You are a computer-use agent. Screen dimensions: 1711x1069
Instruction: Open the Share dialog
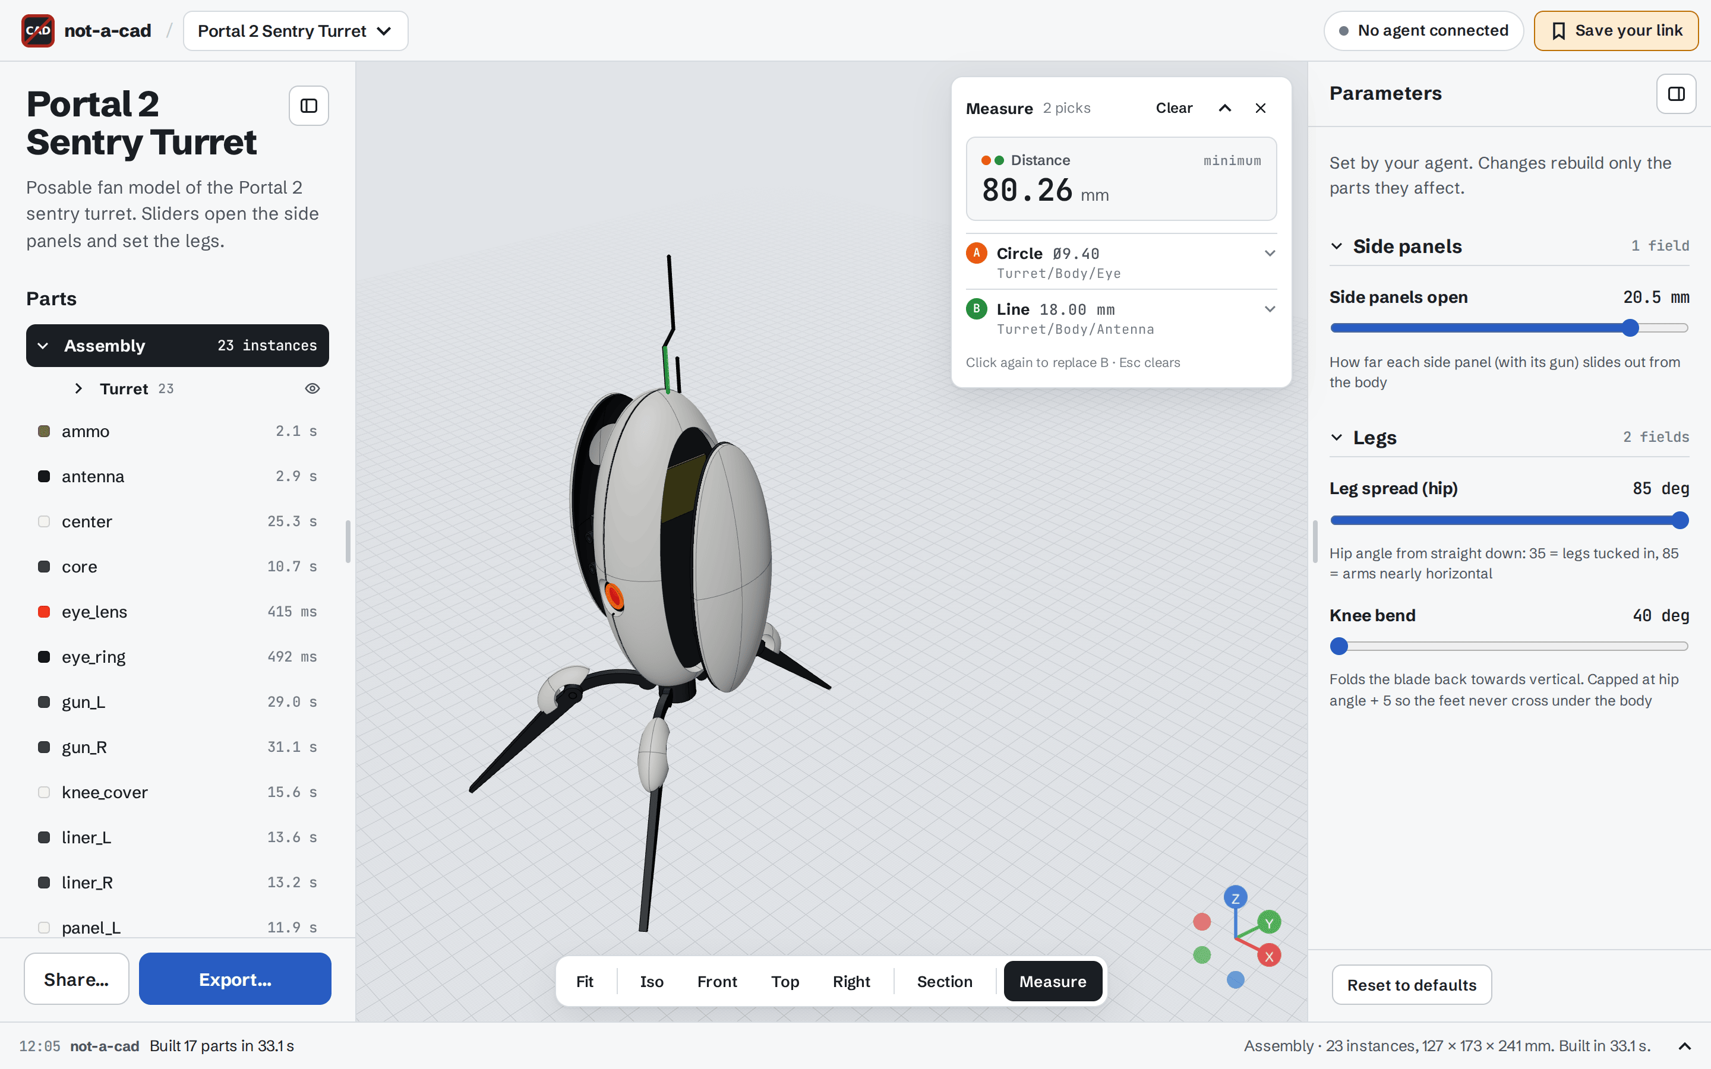(77, 979)
